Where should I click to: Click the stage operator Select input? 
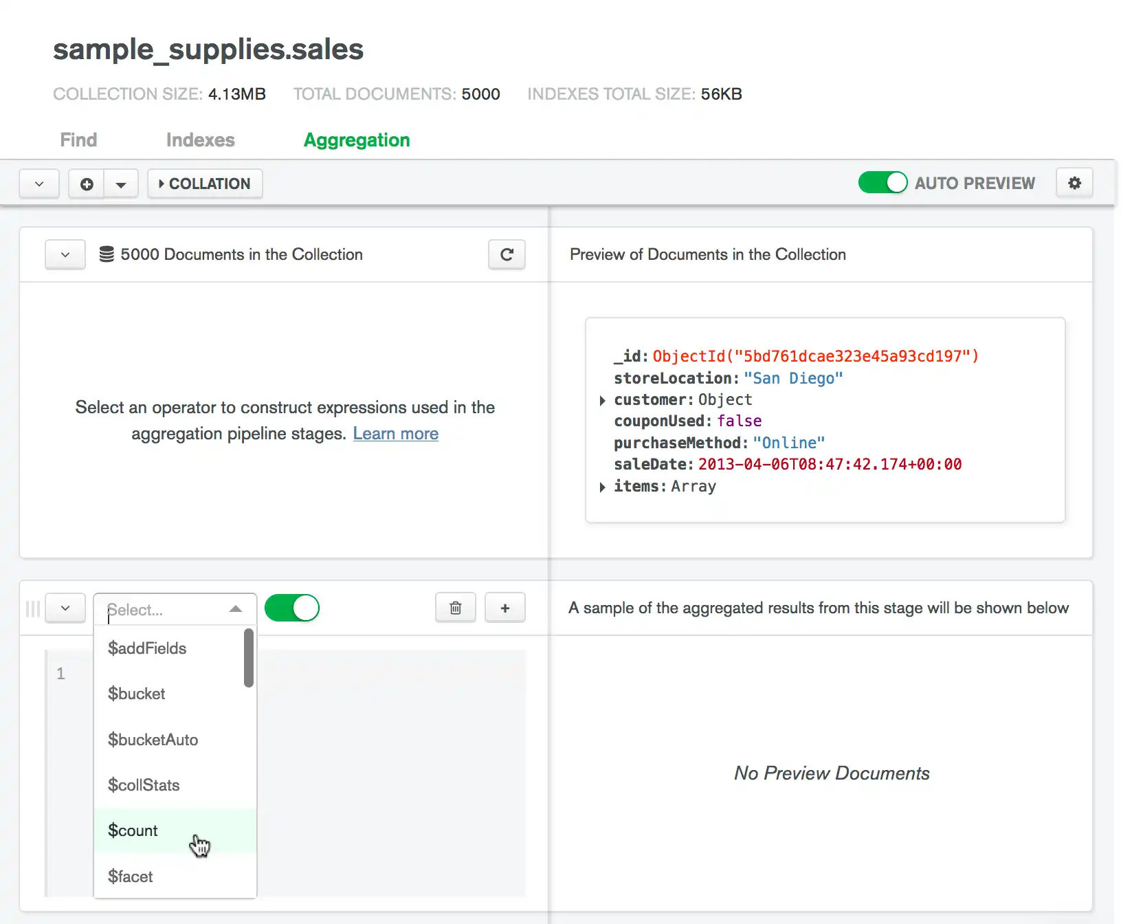coord(165,610)
